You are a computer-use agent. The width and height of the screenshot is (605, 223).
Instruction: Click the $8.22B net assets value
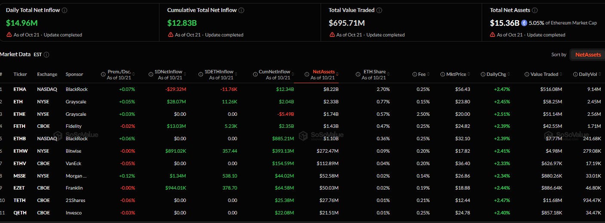(330, 89)
